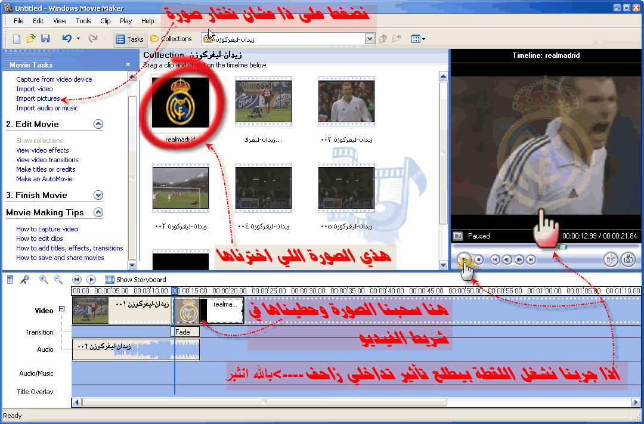Image resolution: width=644 pixels, height=424 pixels.
Task: Toggle full screen preview icon
Action: pyautogui.click(x=458, y=236)
